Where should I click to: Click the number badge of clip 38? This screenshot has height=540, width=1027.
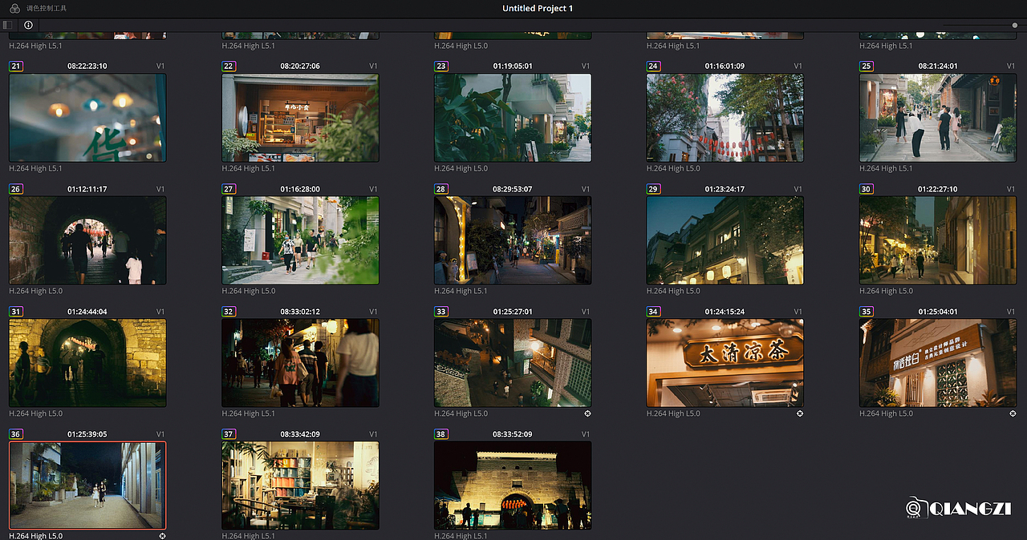point(441,434)
